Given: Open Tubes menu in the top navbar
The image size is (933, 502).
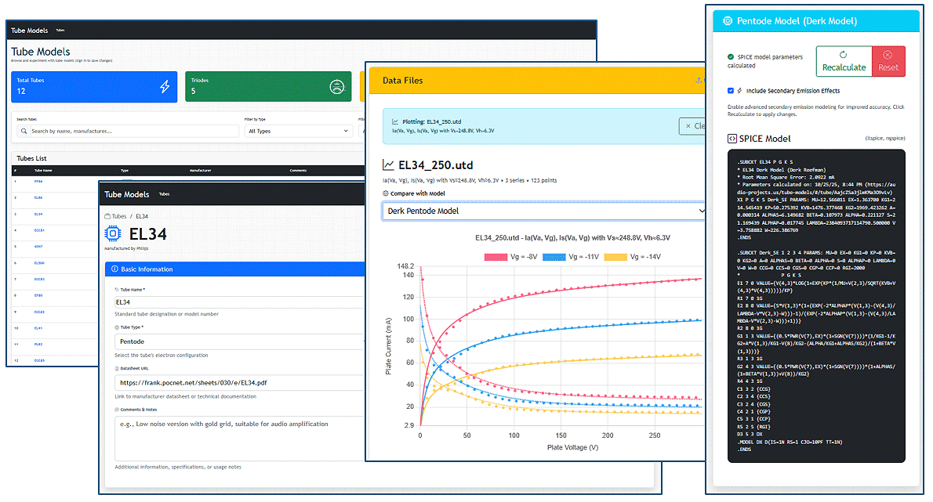Looking at the screenshot, I should pos(60,31).
